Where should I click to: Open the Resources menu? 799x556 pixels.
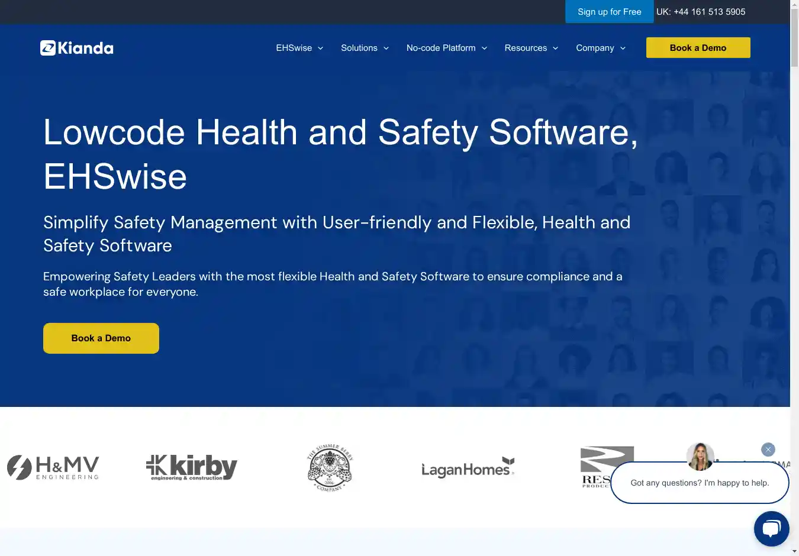click(531, 48)
